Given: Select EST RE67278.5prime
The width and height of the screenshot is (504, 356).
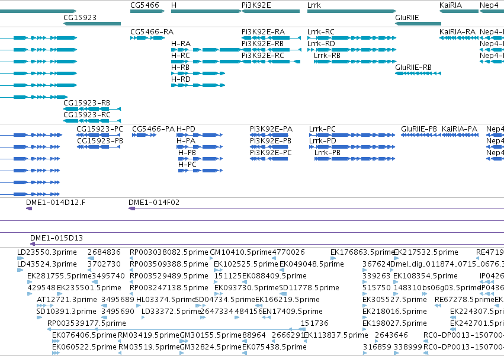Looking at the screenshot, I should (438, 306).
